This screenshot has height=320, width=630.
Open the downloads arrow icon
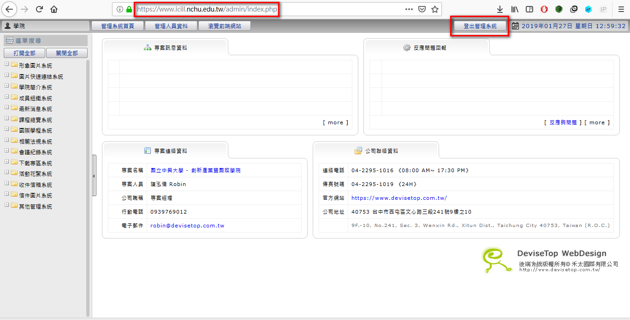(x=500, y=9)
